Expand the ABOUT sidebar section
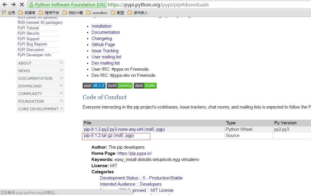311x195 pixels. [x=41, y=63]
